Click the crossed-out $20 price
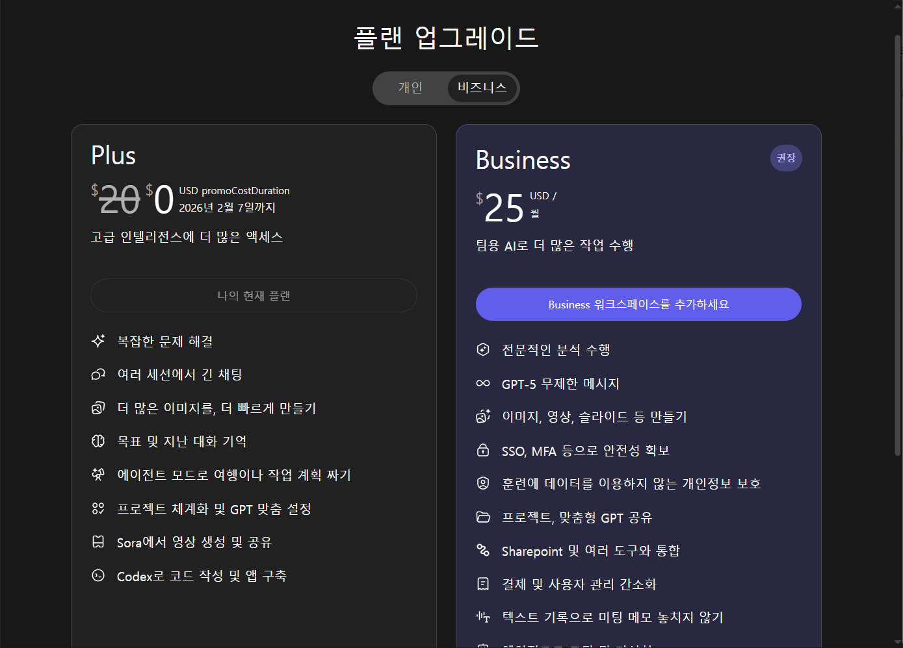The image size is (903, 648). pos(116,199)
